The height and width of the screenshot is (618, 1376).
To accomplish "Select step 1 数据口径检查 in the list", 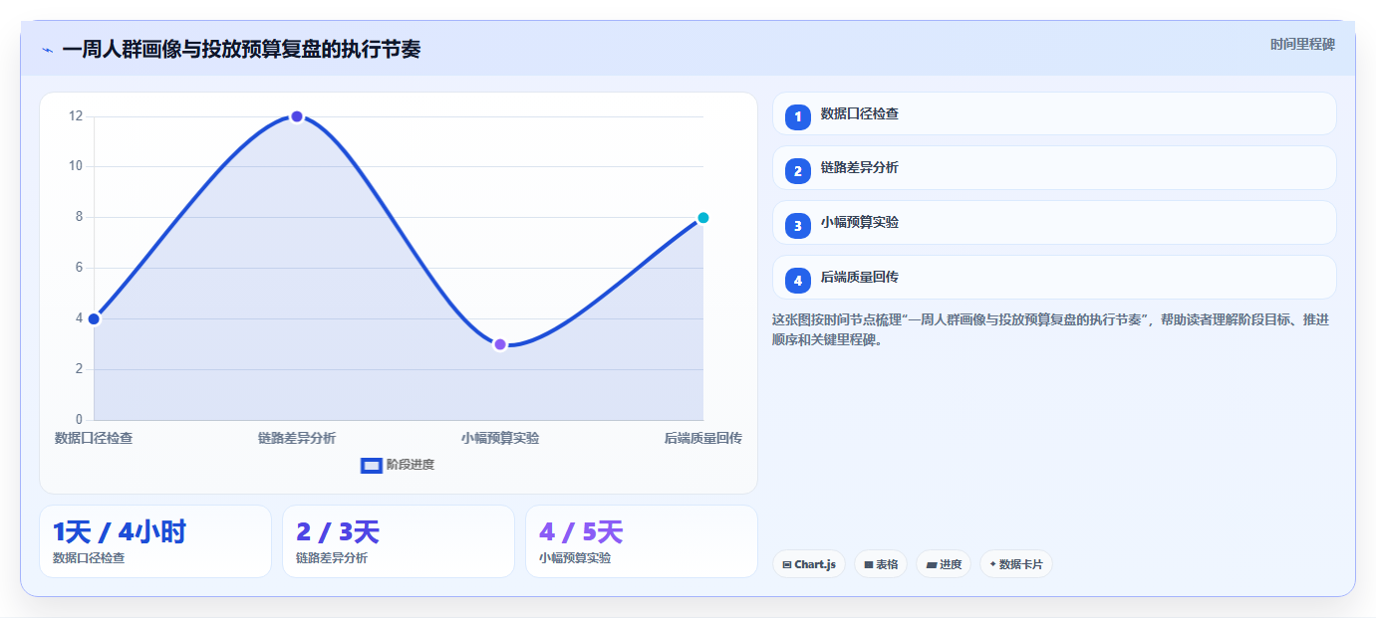I will 1054,113.
